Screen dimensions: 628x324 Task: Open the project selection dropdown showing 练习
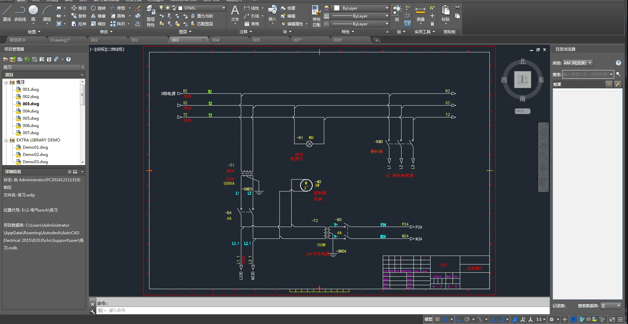44,67
